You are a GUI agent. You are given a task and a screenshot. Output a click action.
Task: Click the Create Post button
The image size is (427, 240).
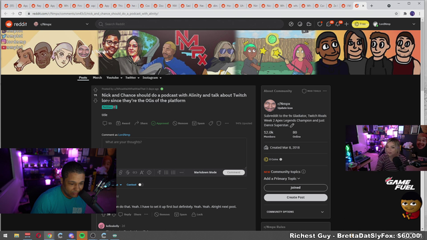296,197
